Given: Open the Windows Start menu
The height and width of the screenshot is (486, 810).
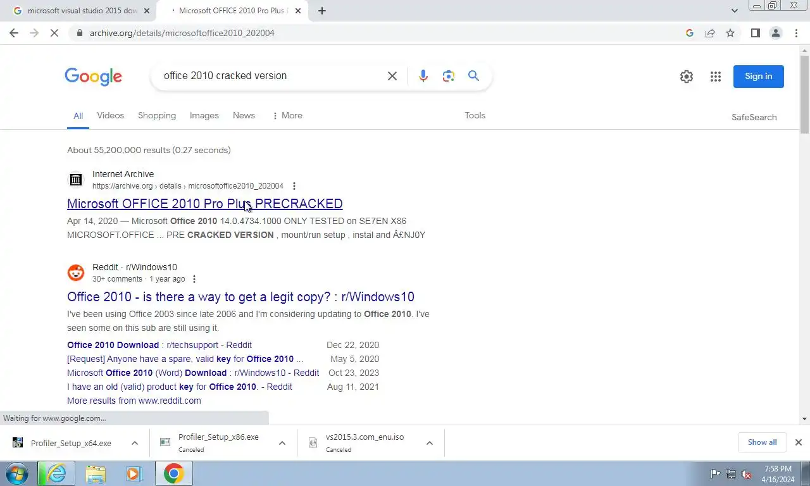Looking at the screenshot, I should (x=18, y=473).
